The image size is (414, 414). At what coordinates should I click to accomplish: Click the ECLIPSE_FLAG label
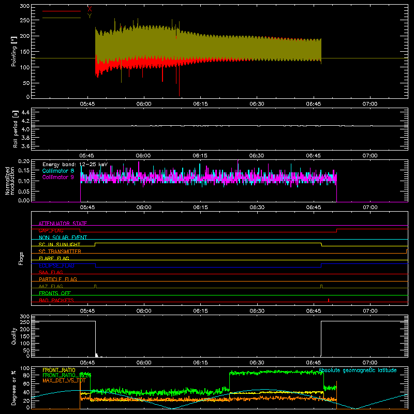pos(56,265)
